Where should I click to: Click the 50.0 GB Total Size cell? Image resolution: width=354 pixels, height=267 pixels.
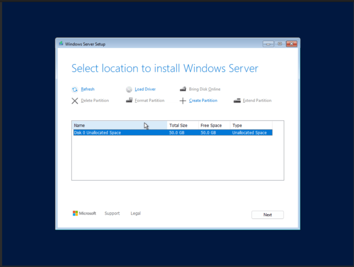tap(177, 132)
